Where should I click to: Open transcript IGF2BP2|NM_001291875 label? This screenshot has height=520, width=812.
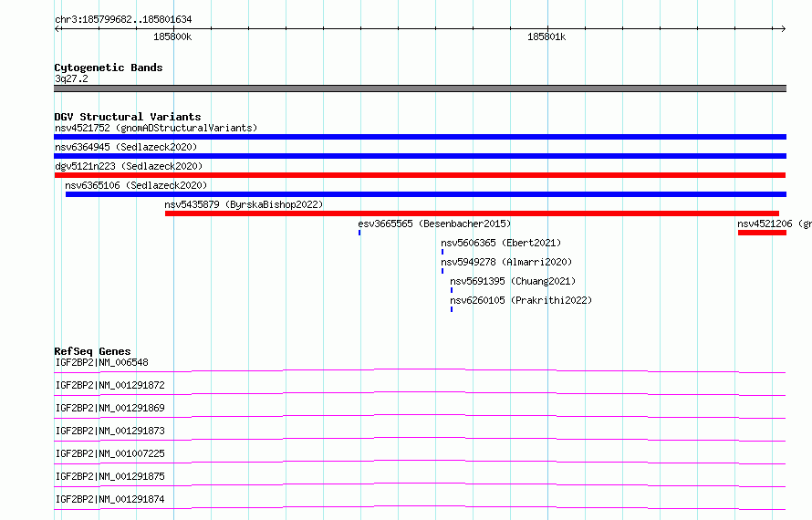click(109, 476)
